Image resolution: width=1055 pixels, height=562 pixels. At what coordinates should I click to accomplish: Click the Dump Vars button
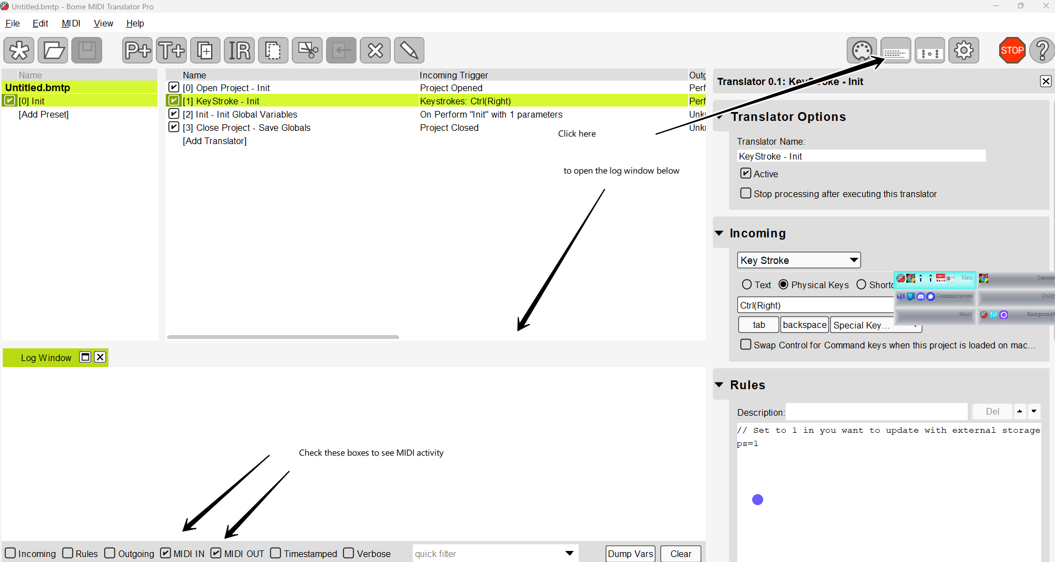pos(631,554)
